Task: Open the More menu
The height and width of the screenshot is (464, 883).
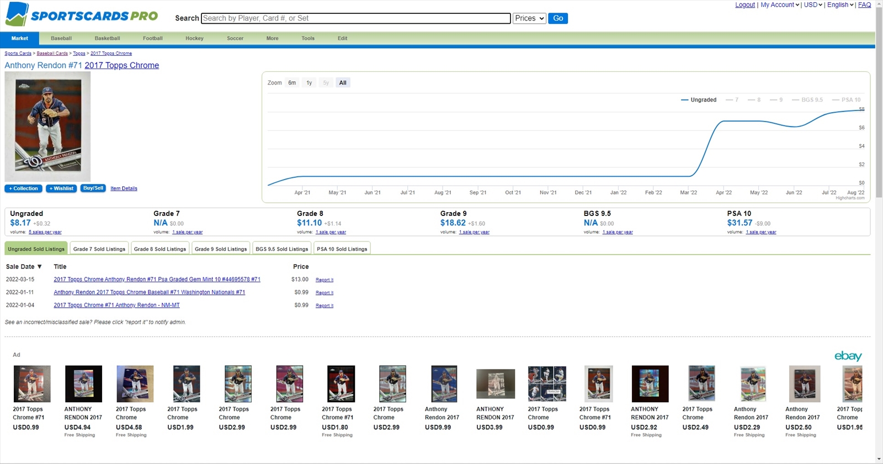Action: tap(273, 38)
